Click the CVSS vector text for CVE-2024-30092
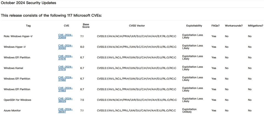Screen dimensions: 264x115 [x=137, y=47]
